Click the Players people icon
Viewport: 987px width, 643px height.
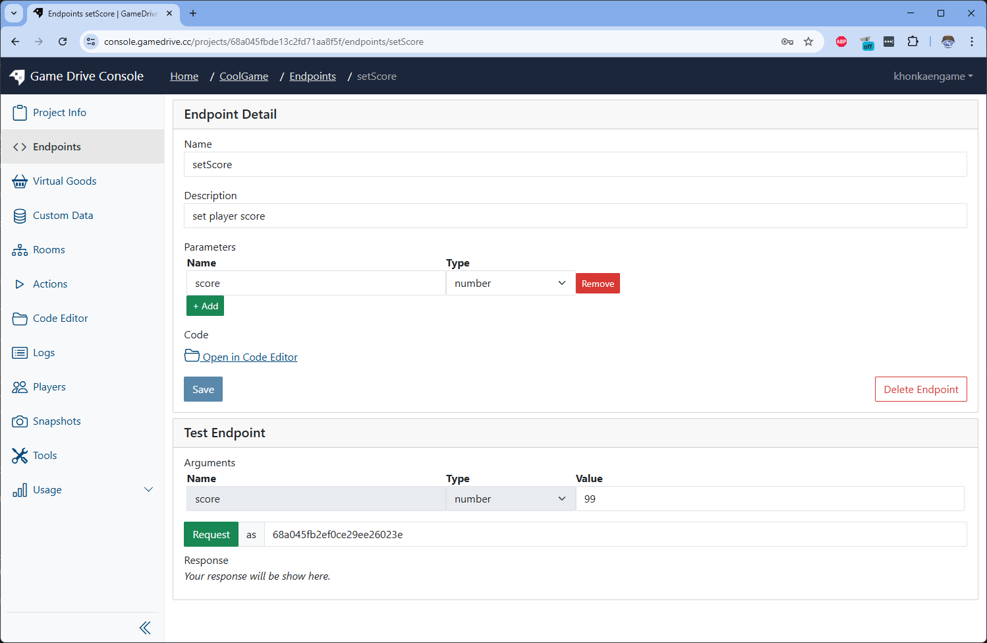tap(20, 387)
